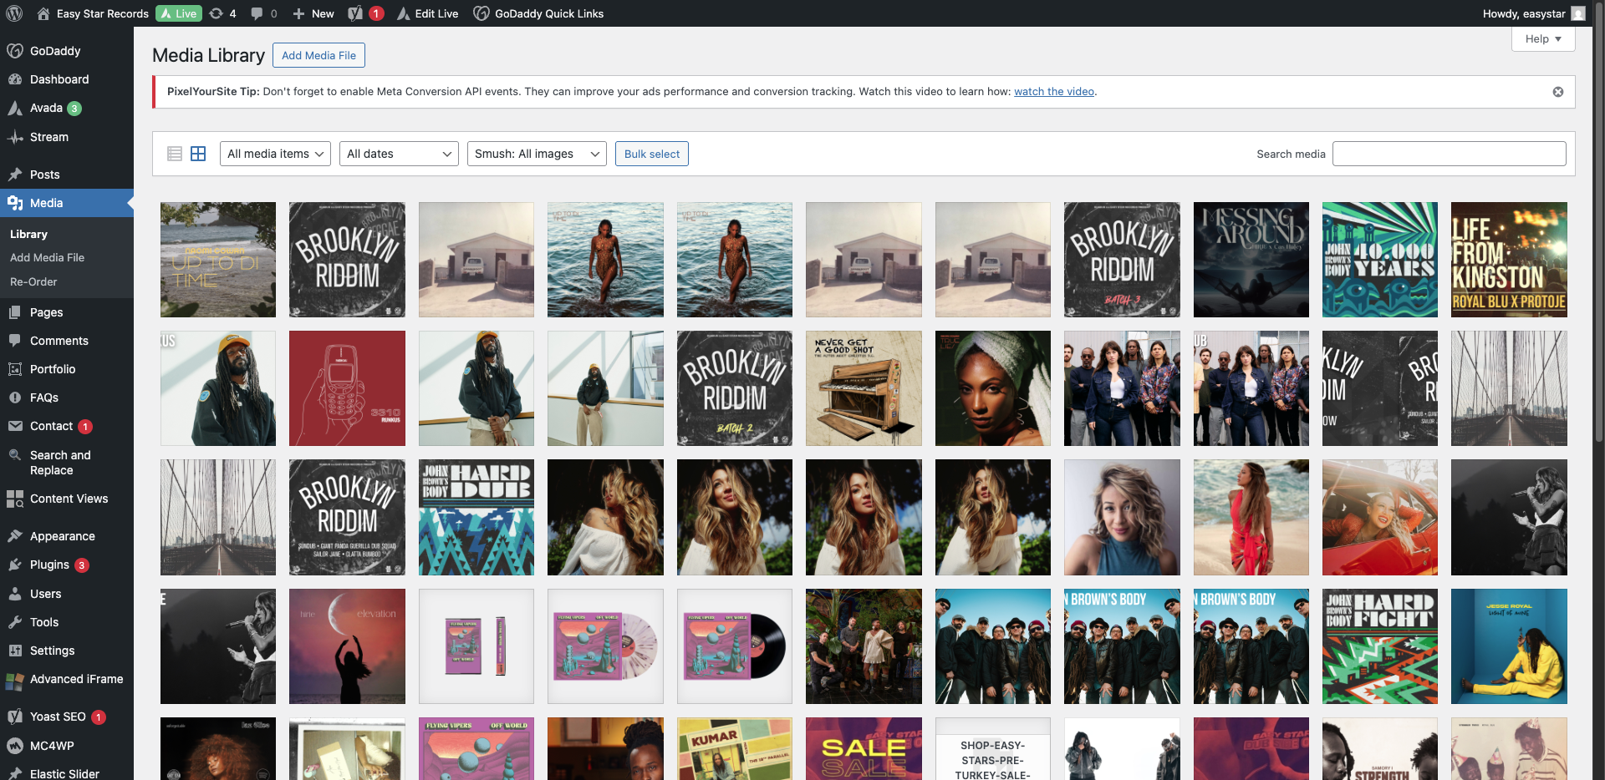Select Add Media File in sidebar submenu
The height and width of the screenshot is (780, 1605).
(x=47, y=258)
